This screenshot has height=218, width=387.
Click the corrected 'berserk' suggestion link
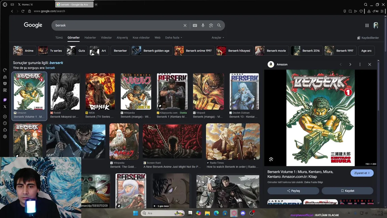click(56, 63)
